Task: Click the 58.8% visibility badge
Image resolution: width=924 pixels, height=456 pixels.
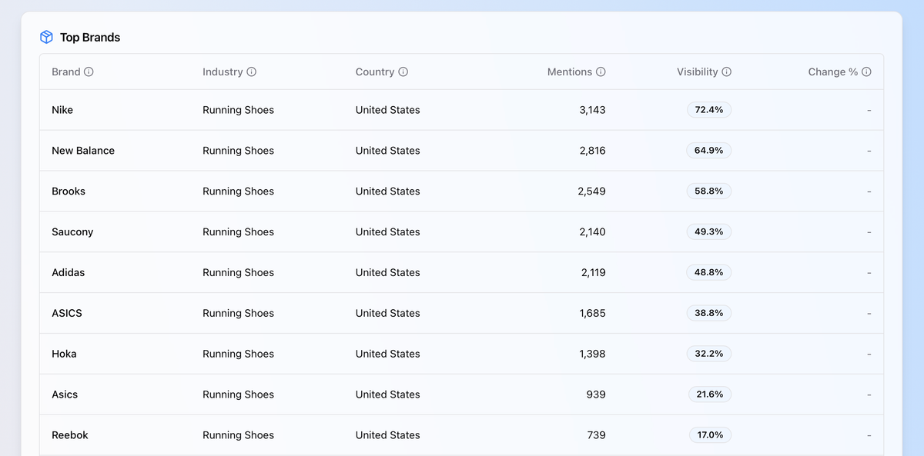Action: pyautogui.click(x=709, y=191)
